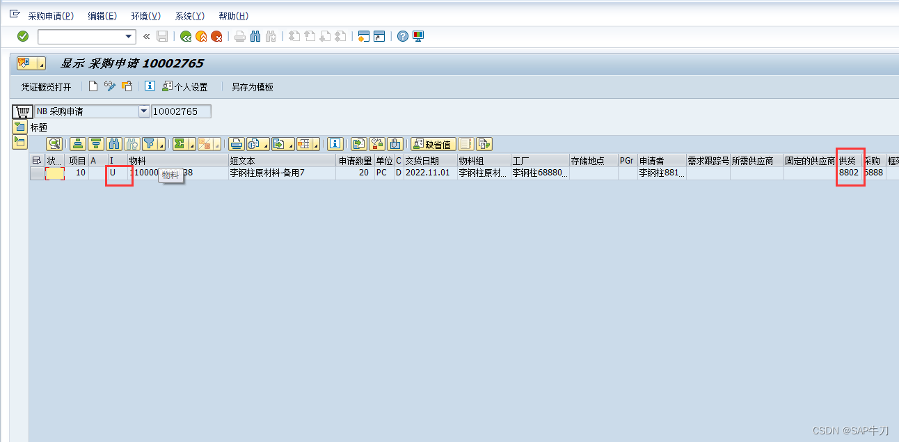Click the Sort ascending icon

(x=78, y=144)
